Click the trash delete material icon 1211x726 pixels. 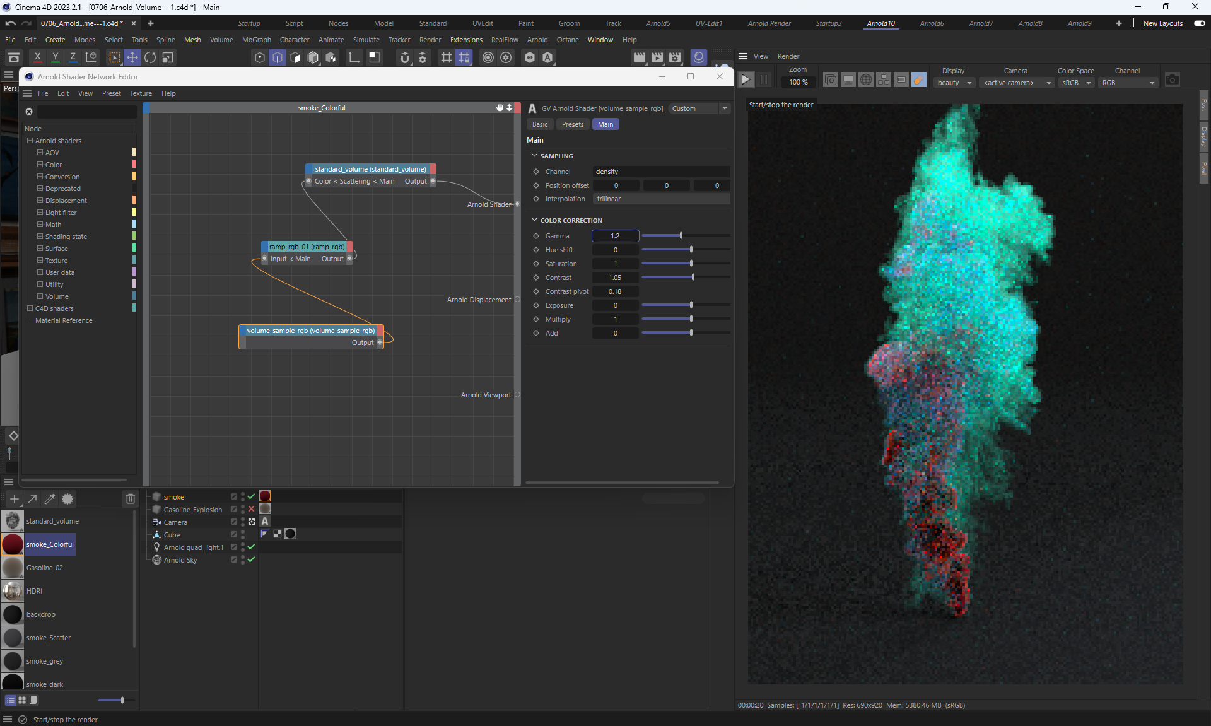pyautogui.click(x=130, y=499)
